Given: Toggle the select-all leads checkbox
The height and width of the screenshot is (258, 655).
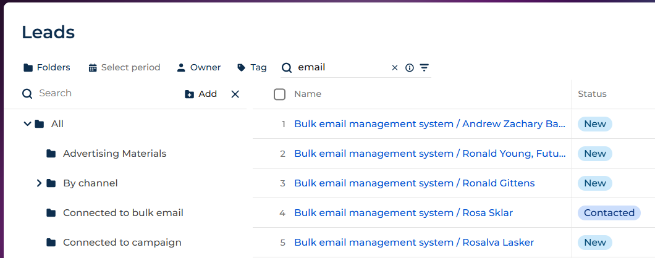Looking at the screenshot, I should tap(279, 94).
